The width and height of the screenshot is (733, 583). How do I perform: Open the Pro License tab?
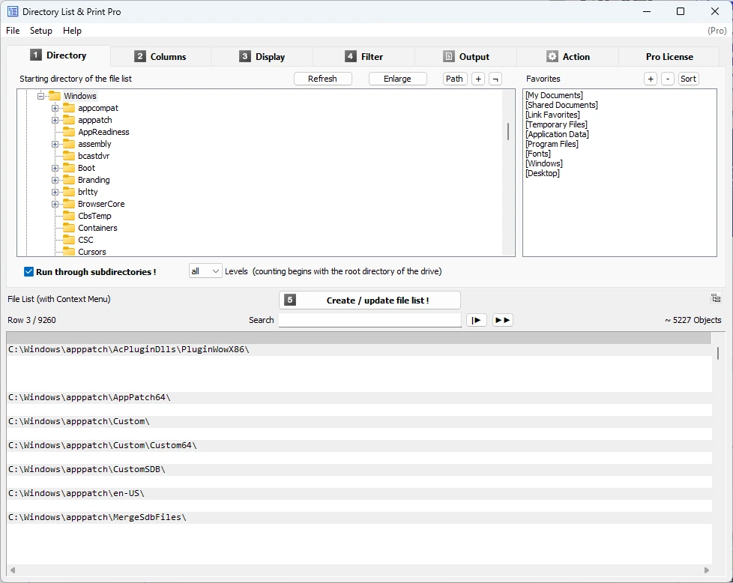pos(669,56)
